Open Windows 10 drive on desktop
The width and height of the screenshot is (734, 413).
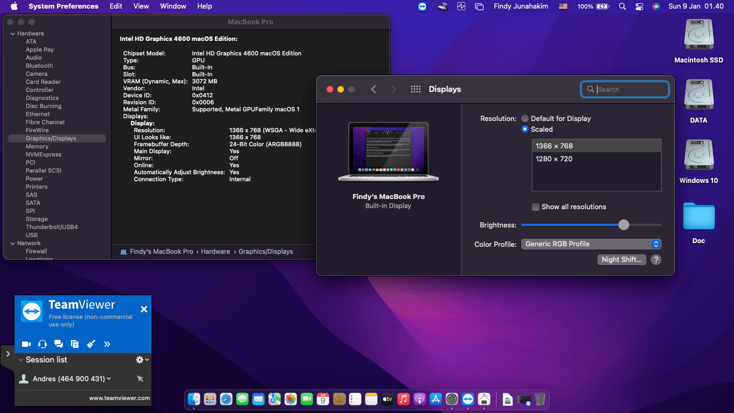[699, 161]
